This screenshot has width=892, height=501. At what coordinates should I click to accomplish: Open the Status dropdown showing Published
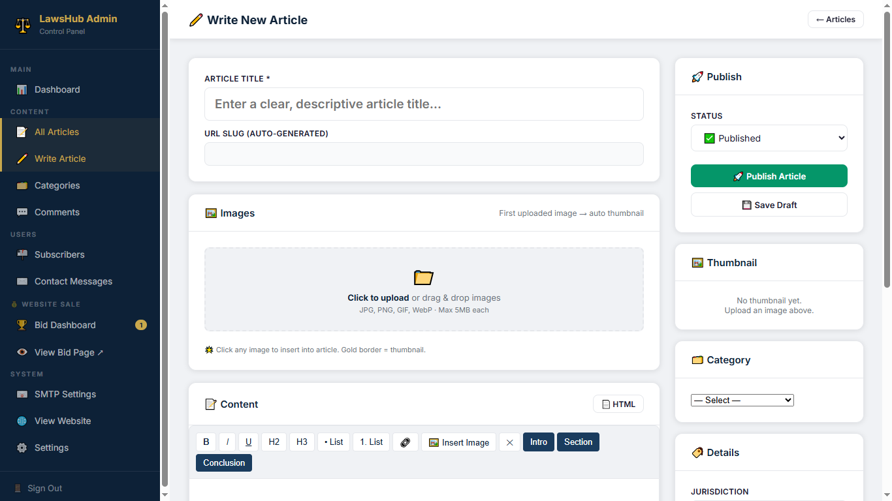point(769,138)
